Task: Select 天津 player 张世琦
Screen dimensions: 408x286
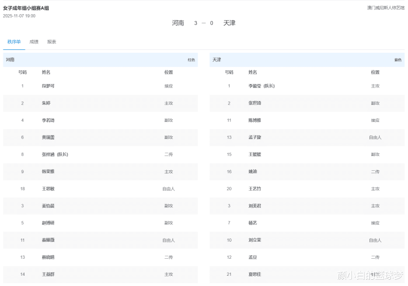Action: pyautogui.click(x=255, y=103)
